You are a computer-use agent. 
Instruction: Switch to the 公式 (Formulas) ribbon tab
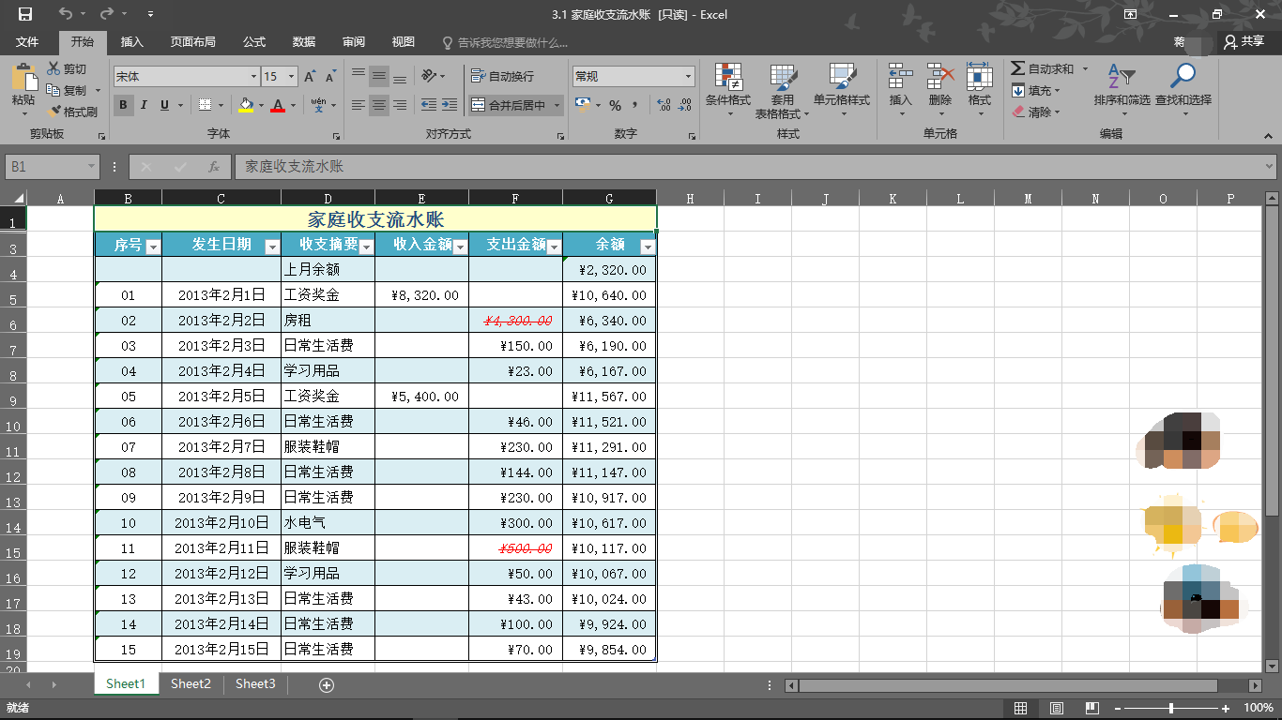[254, 42]
